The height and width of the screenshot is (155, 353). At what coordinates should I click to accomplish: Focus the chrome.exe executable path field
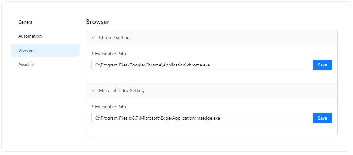[x=202, y=65]
